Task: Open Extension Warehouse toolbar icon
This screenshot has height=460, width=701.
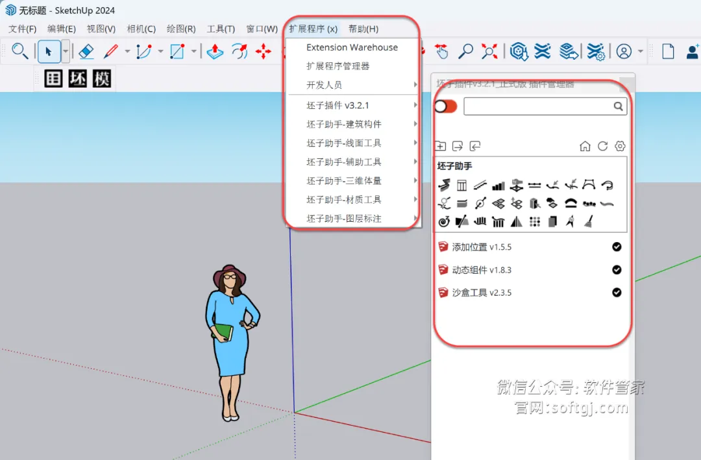Action: (x=542, y=51)
